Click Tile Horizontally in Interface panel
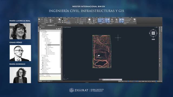This screenshot has height=97, width=173. [128, 19]
